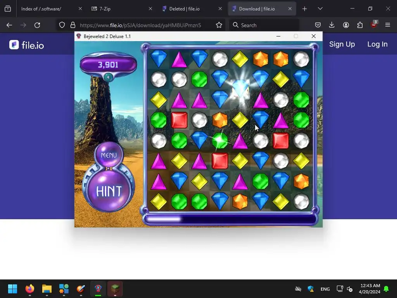Viewport: 397px width, 298px height.
Task: Open the Bejeweled MENU orb
Action: pyautogui.click(x=109, y=155)
